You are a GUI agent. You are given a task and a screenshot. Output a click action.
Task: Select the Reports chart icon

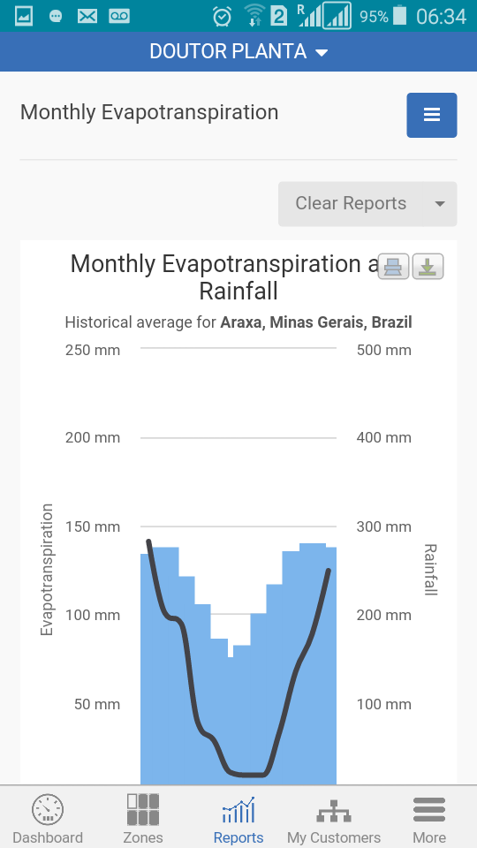(x=238, y=810)
